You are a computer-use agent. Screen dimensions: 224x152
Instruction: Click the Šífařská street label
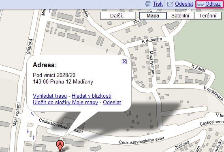point(30,47)
